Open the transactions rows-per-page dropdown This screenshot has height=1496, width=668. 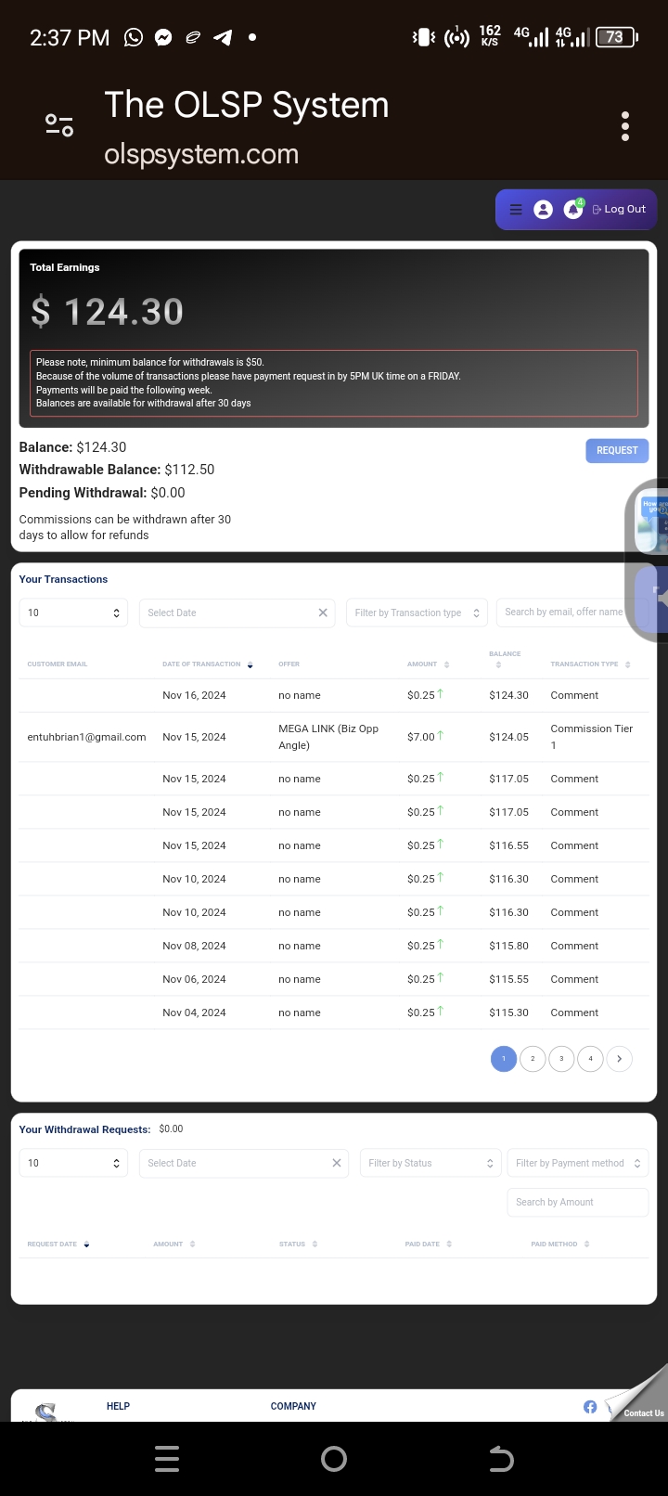(x=73, y=613)
